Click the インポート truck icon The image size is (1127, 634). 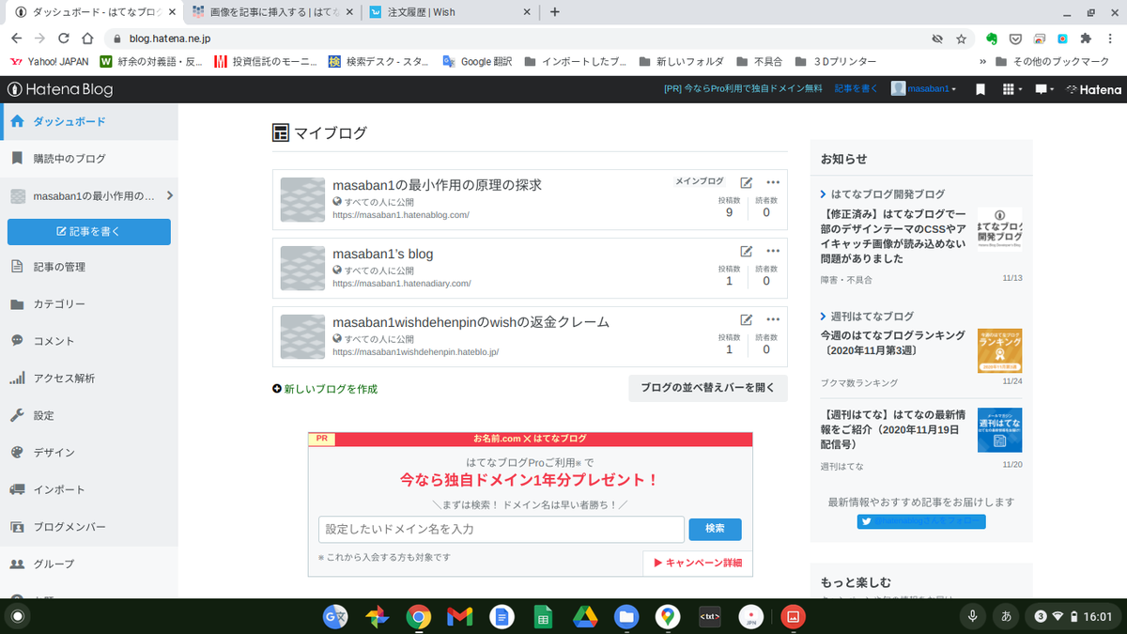[x=17, y=489]
